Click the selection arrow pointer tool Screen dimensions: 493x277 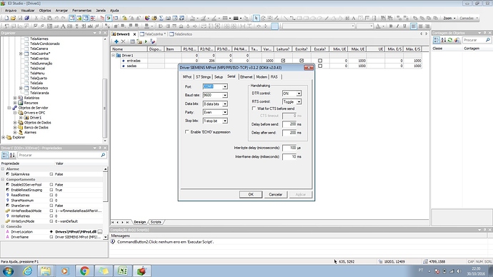(256, 19)
